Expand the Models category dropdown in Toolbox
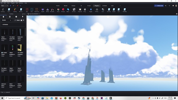The width and height of the screenshot is (178, 100). pos(6,20)
